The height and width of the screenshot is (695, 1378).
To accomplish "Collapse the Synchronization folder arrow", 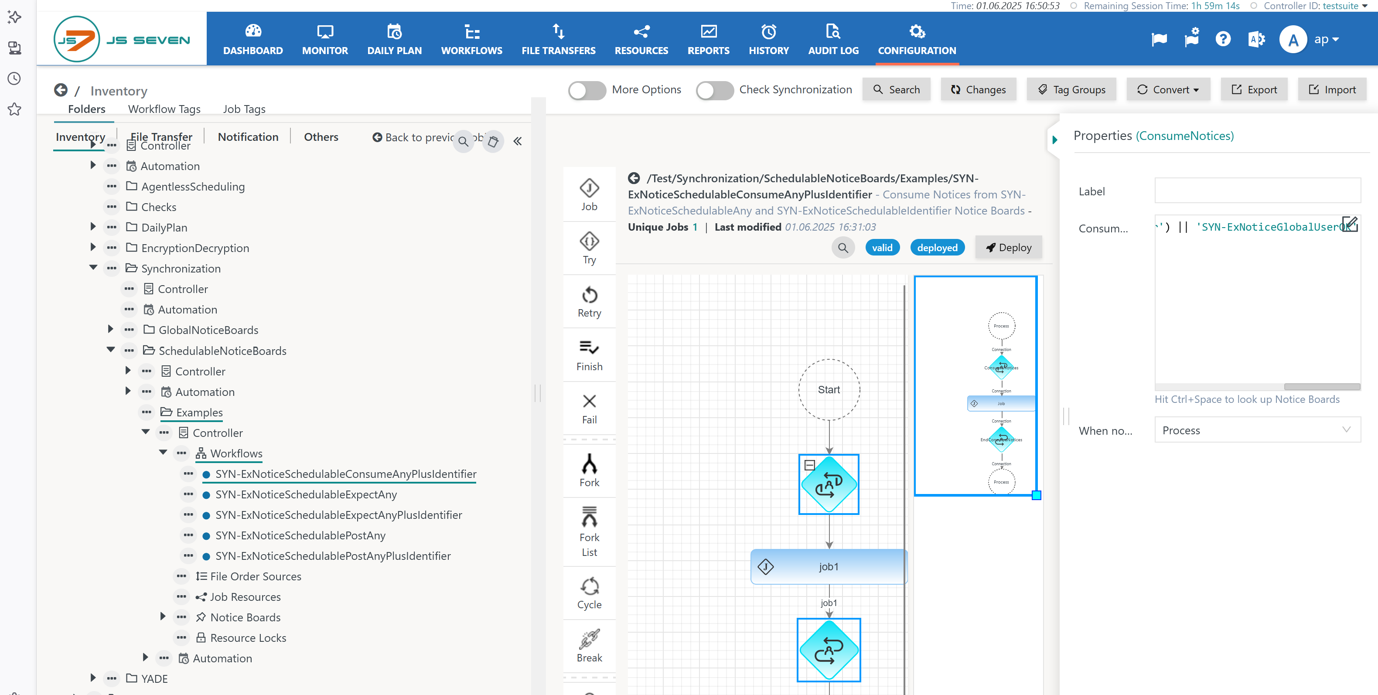I will [93, 268].
